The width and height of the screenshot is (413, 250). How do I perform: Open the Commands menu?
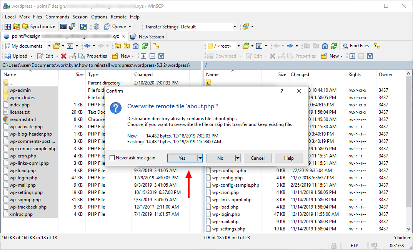57,17
